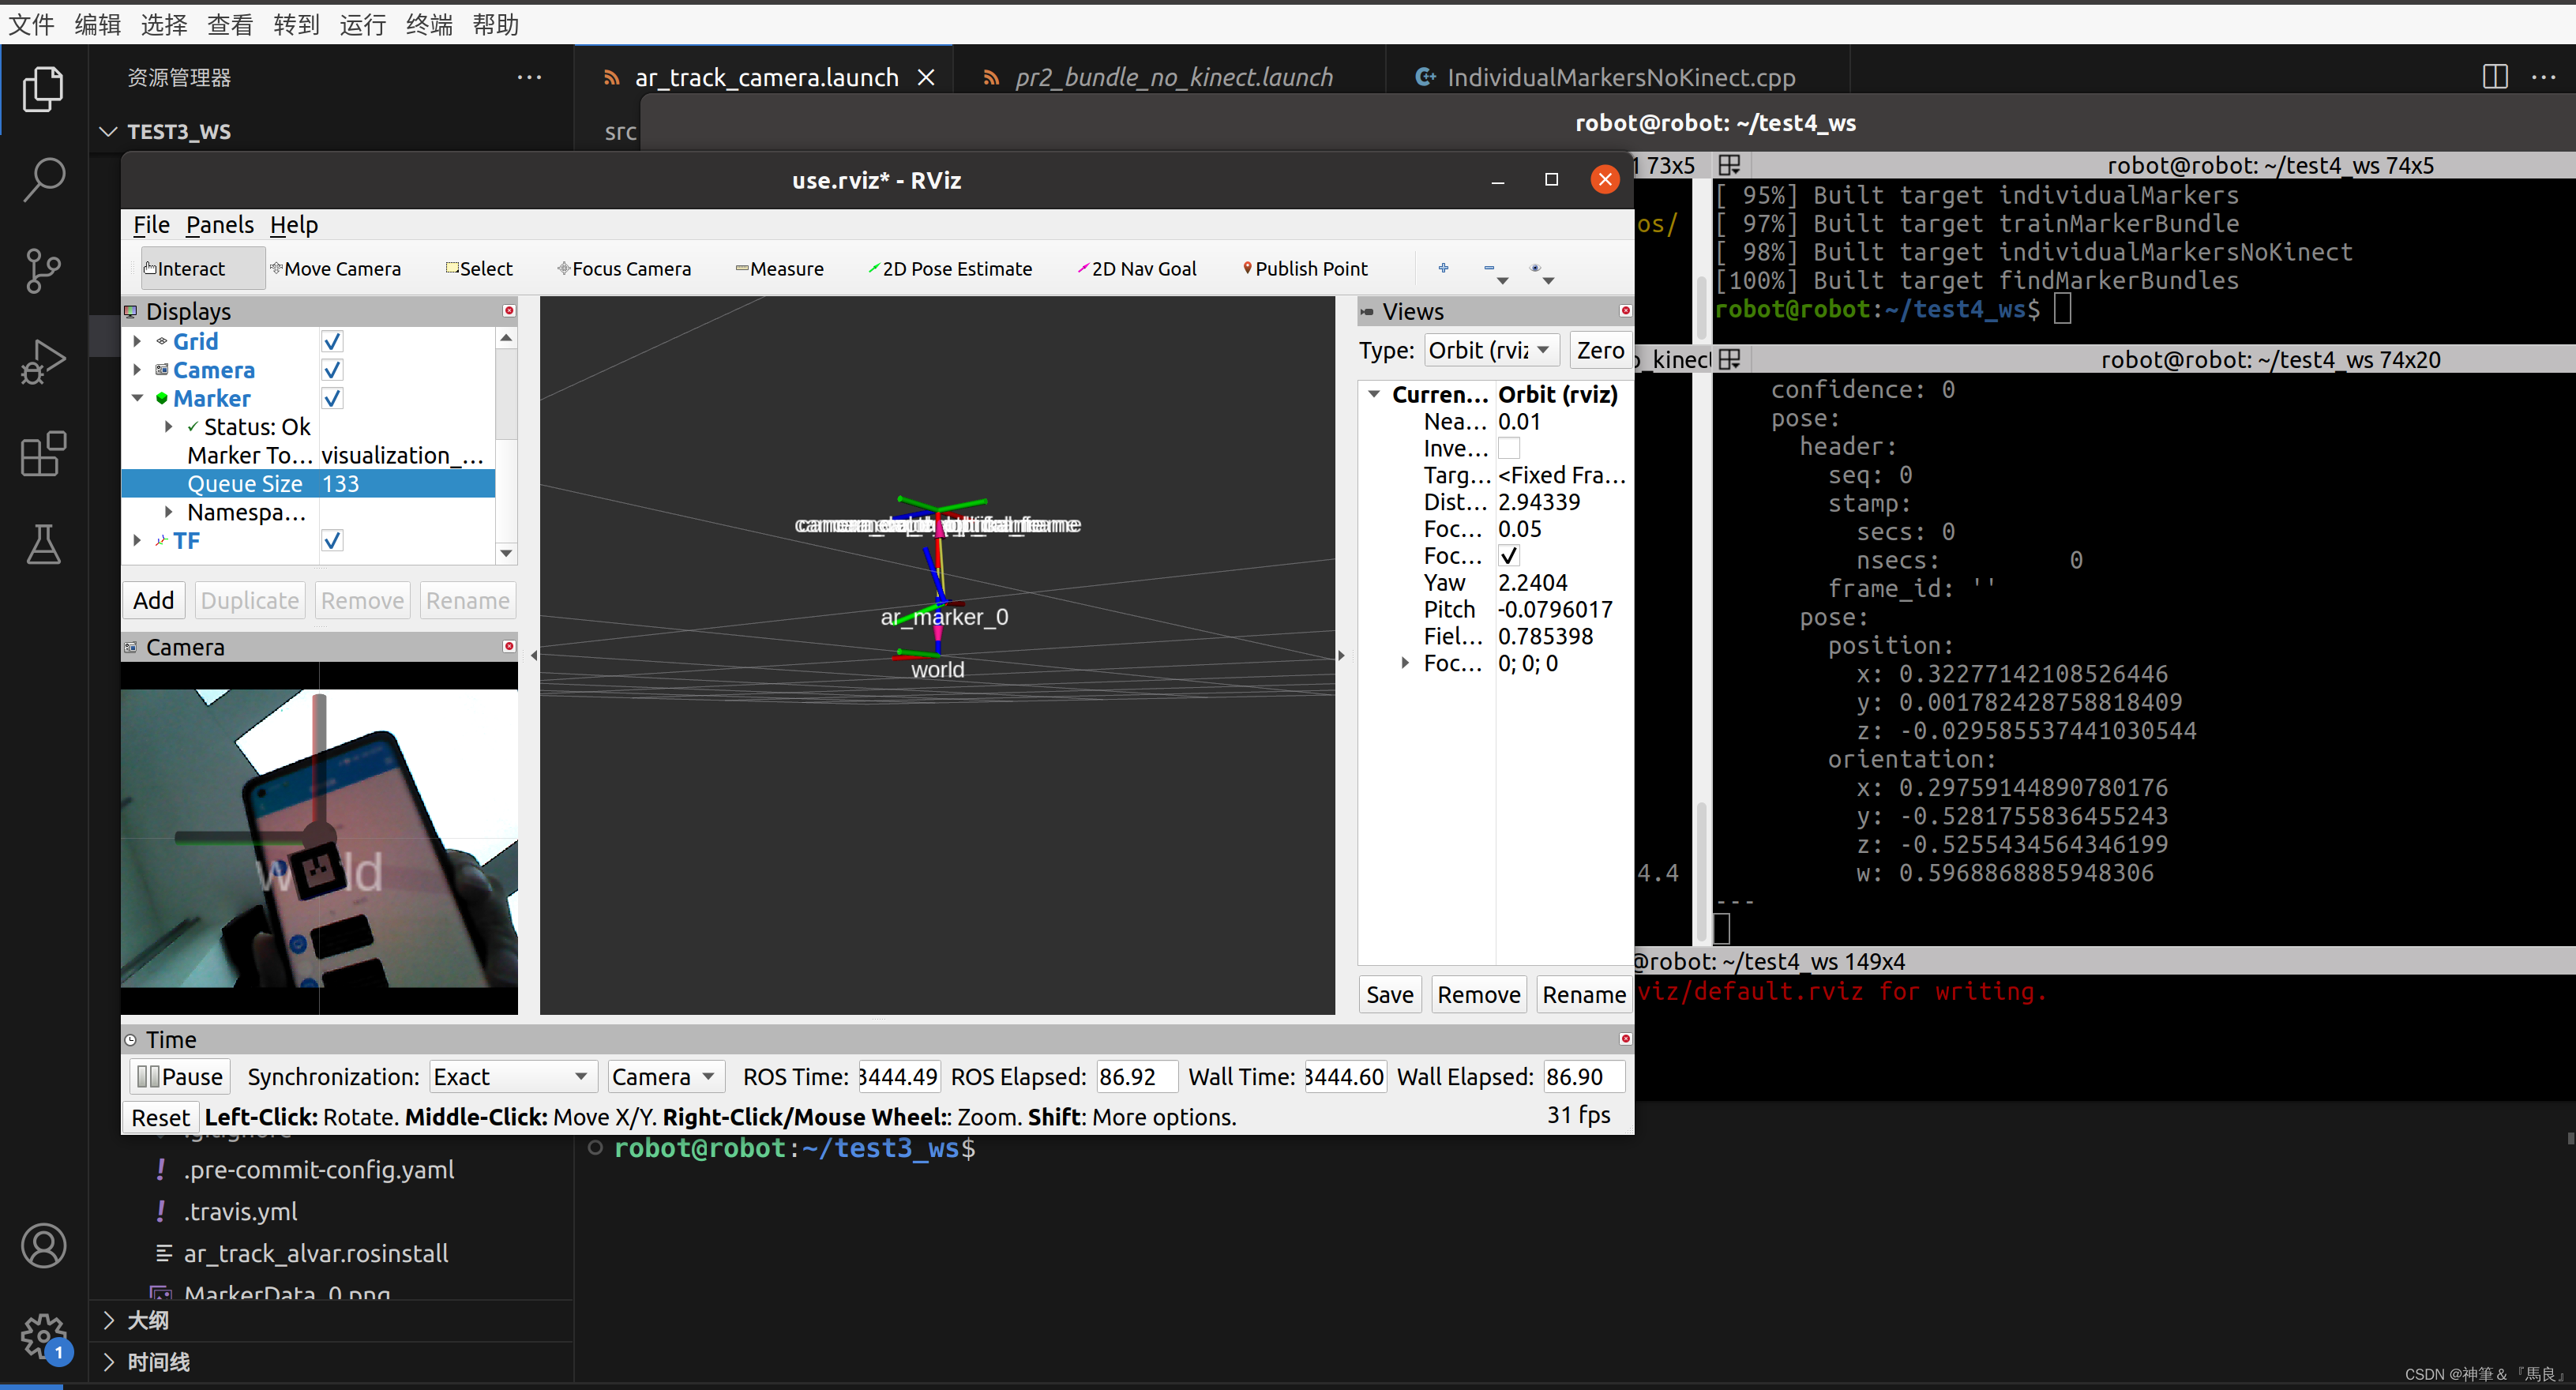Select the Queue Size value field
This screenshot has height=1390, width=2576.
[x=406, y=484]
